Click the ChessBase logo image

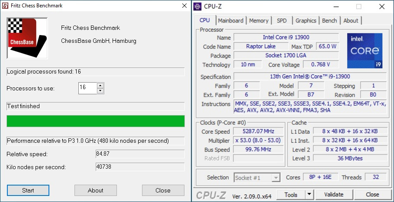pos(27,38)
